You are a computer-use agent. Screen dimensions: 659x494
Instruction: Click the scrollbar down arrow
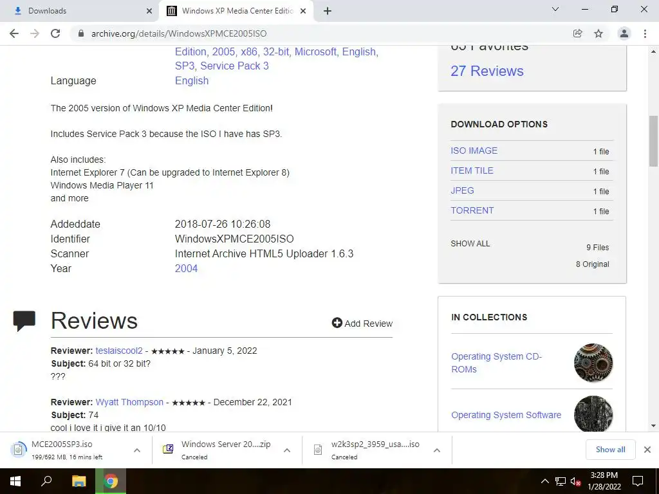[x=653, y=426]
